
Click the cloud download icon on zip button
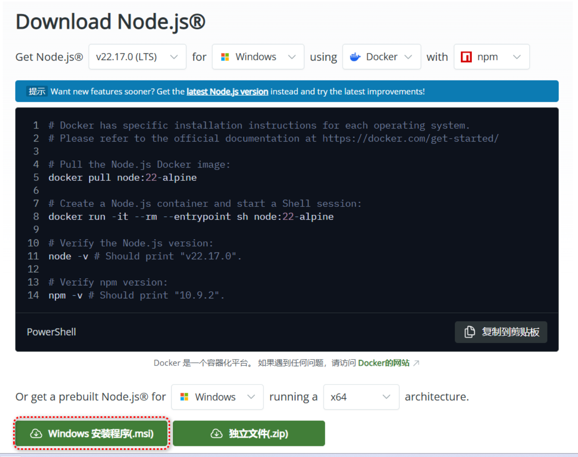tap(217, 434)
